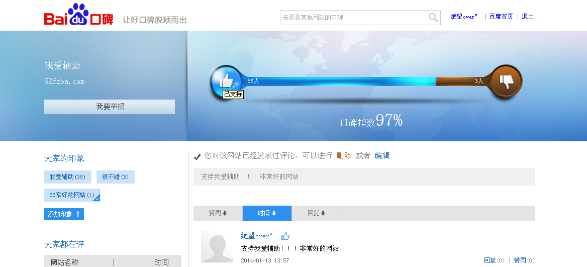The image size is (587, 267).
Task: Click the 我要举报 report button
Action: click(x=110, y=107)
